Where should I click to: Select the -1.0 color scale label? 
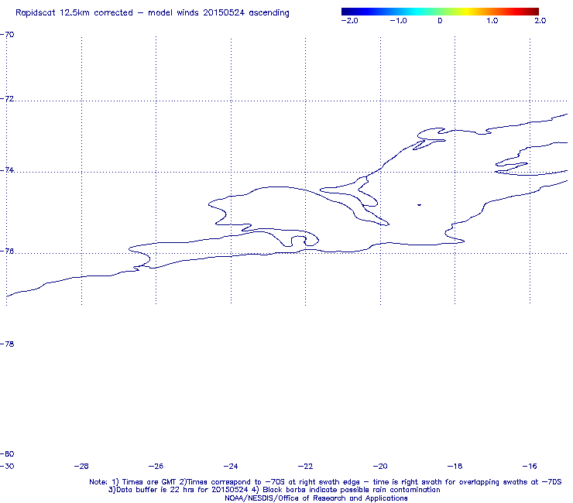(398, 21)
